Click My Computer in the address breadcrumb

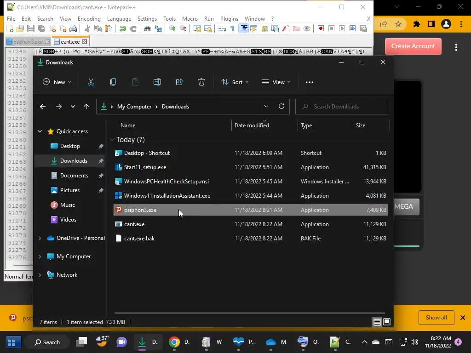coord(134,107)
